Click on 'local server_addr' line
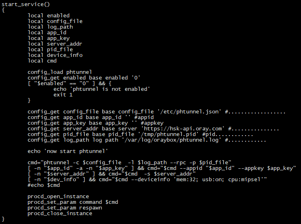The height and width of the screenshot is (224, 301). tap(55, 44)
